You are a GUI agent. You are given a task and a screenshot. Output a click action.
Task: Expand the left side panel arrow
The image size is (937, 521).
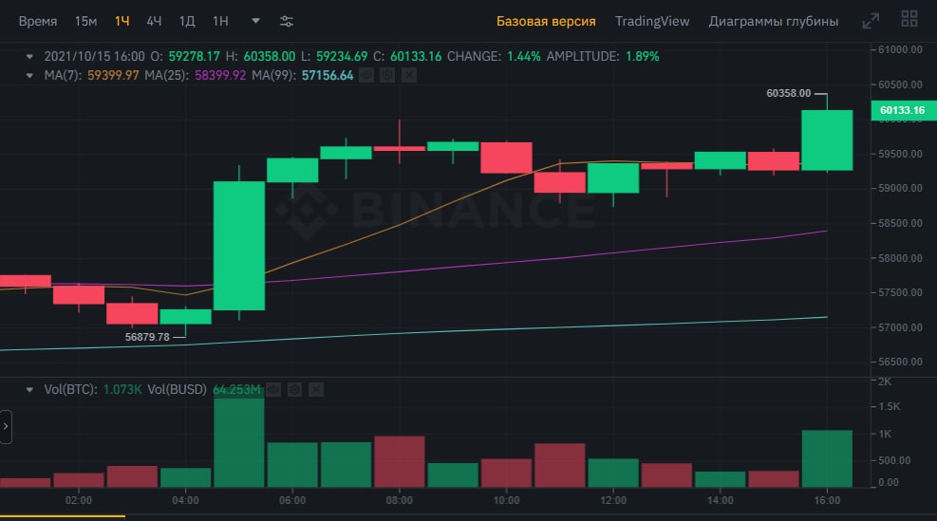coord(6,427)
